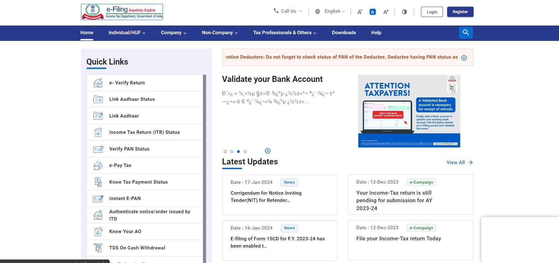The image size is (559, 263).
Task: Decrease font size with A- icon
Action: [x=360, y=12]
